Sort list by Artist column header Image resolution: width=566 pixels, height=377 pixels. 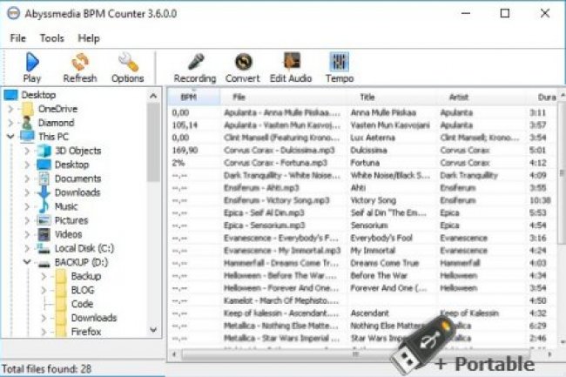click(x=459, y=97)
